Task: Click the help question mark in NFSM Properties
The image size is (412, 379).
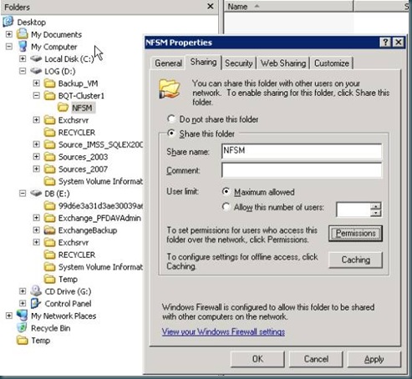Action: tap(385, 43)
